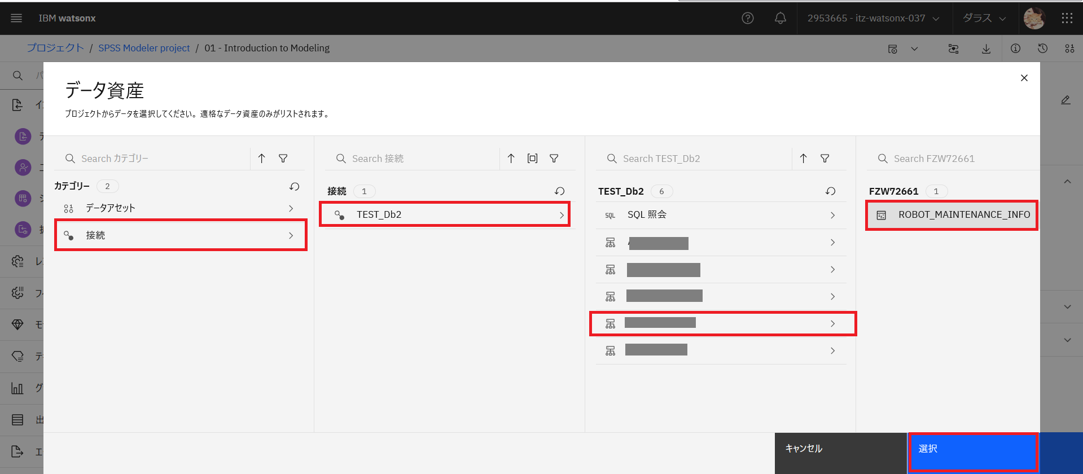
Task: Expand the SQL 照会 row chevron
Action: pyautogui.click(x=832, y=215)
